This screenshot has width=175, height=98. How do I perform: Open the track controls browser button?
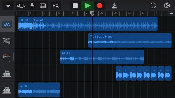(21, 6)
